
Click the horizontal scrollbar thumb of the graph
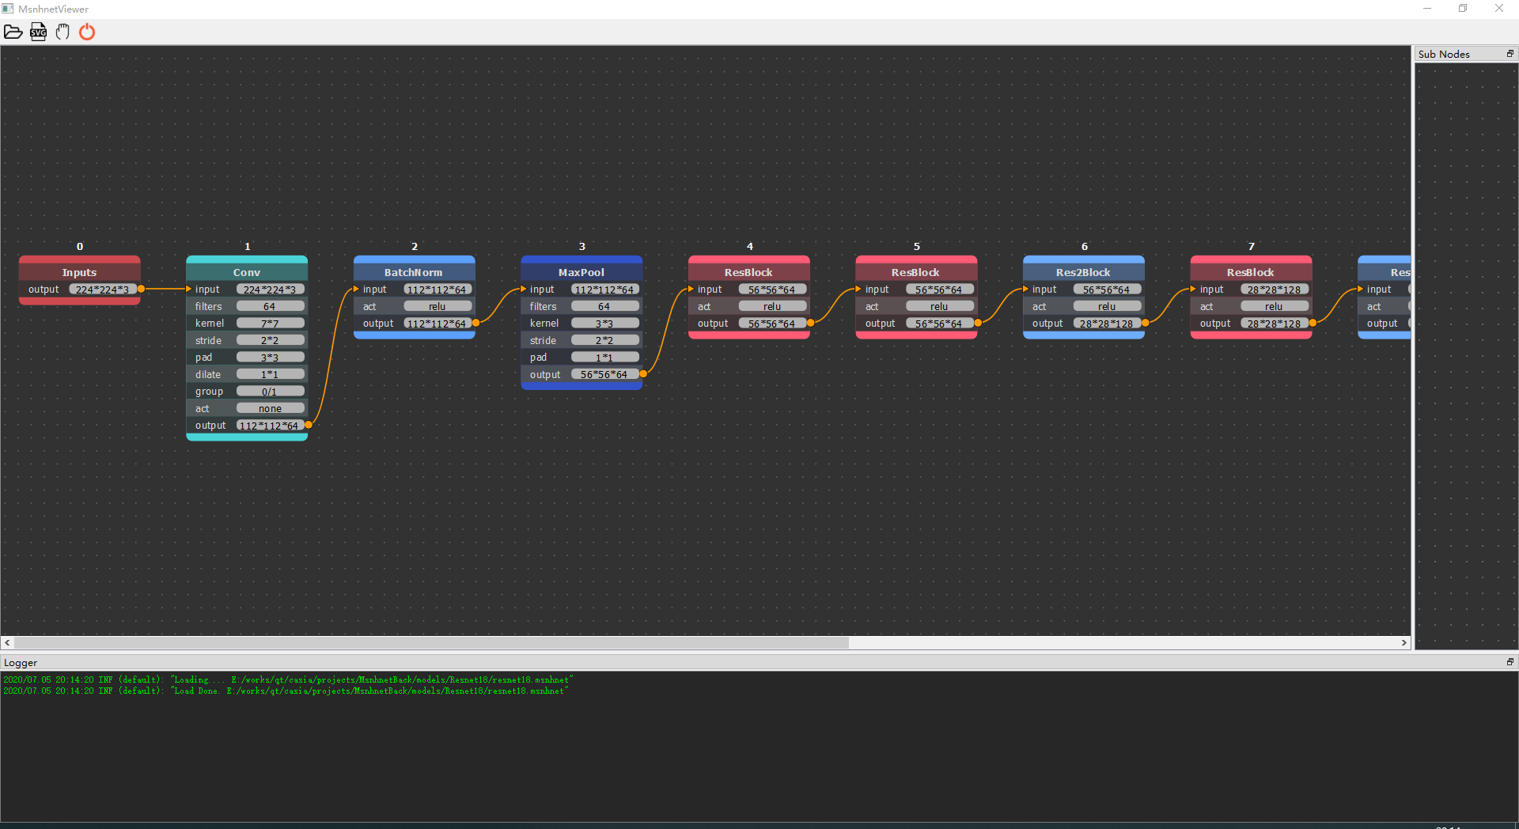point(431,643)
